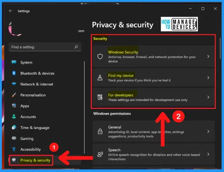Open Windows Security title
This screenshot has width=224, height=172.
[x=123, y=52]
